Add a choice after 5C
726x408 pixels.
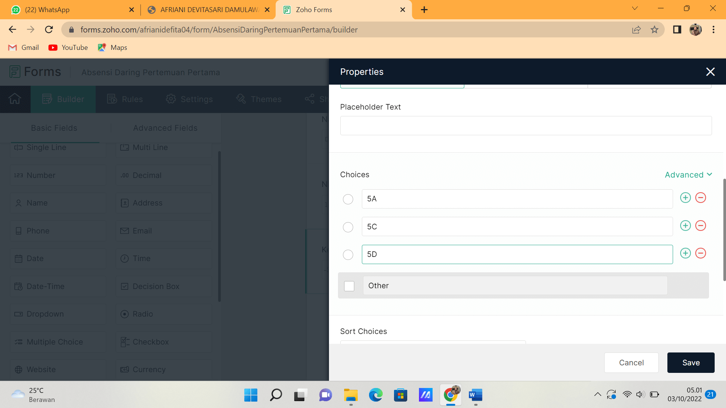[685, 226]
